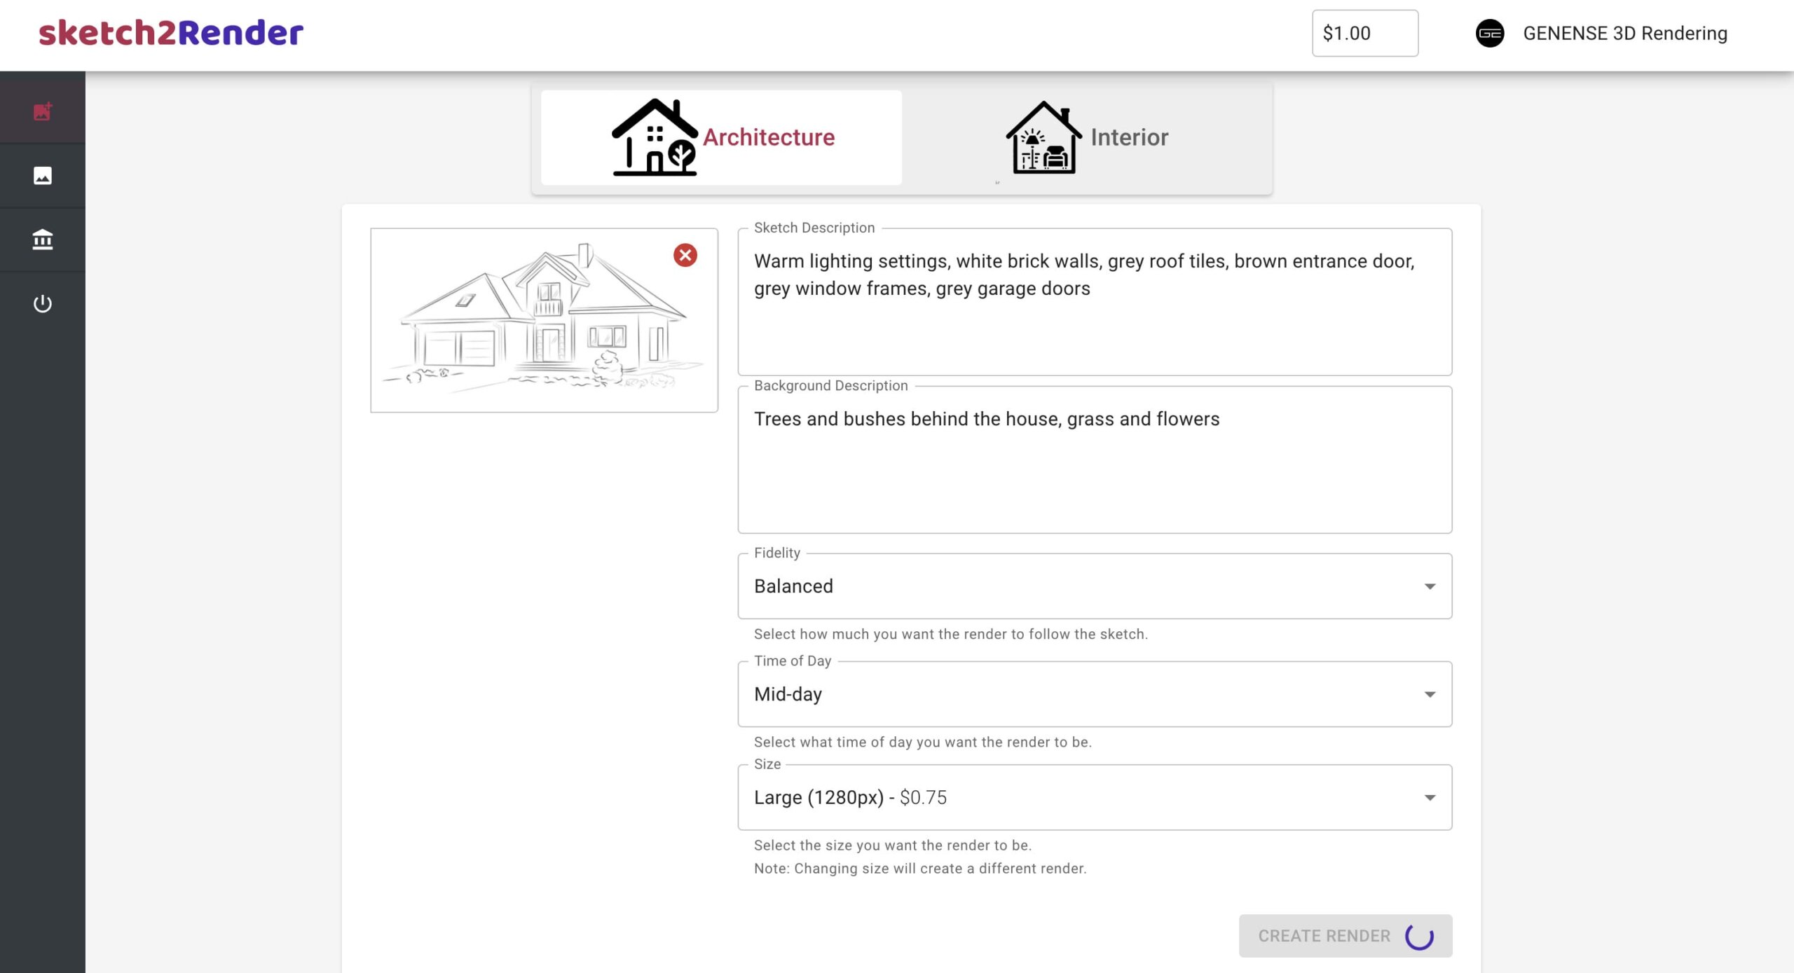Image resolution: width=1794 pixels, height=973 pixels.
Task: Click the sketch upload/camera sidebar icon
Action: click(x=42, y=110)
